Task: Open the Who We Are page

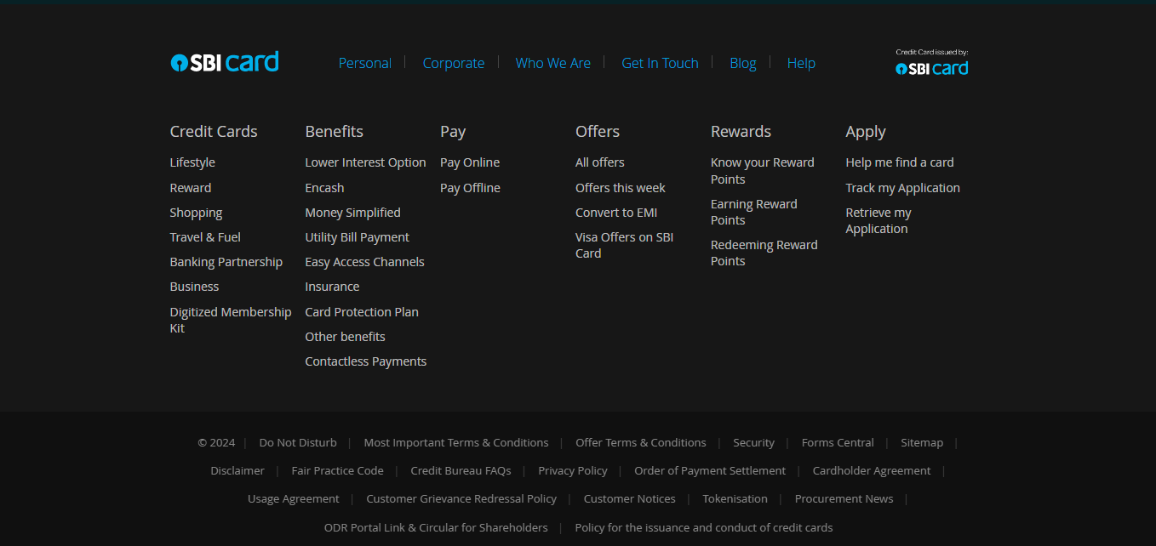Action: click(552, 63)
